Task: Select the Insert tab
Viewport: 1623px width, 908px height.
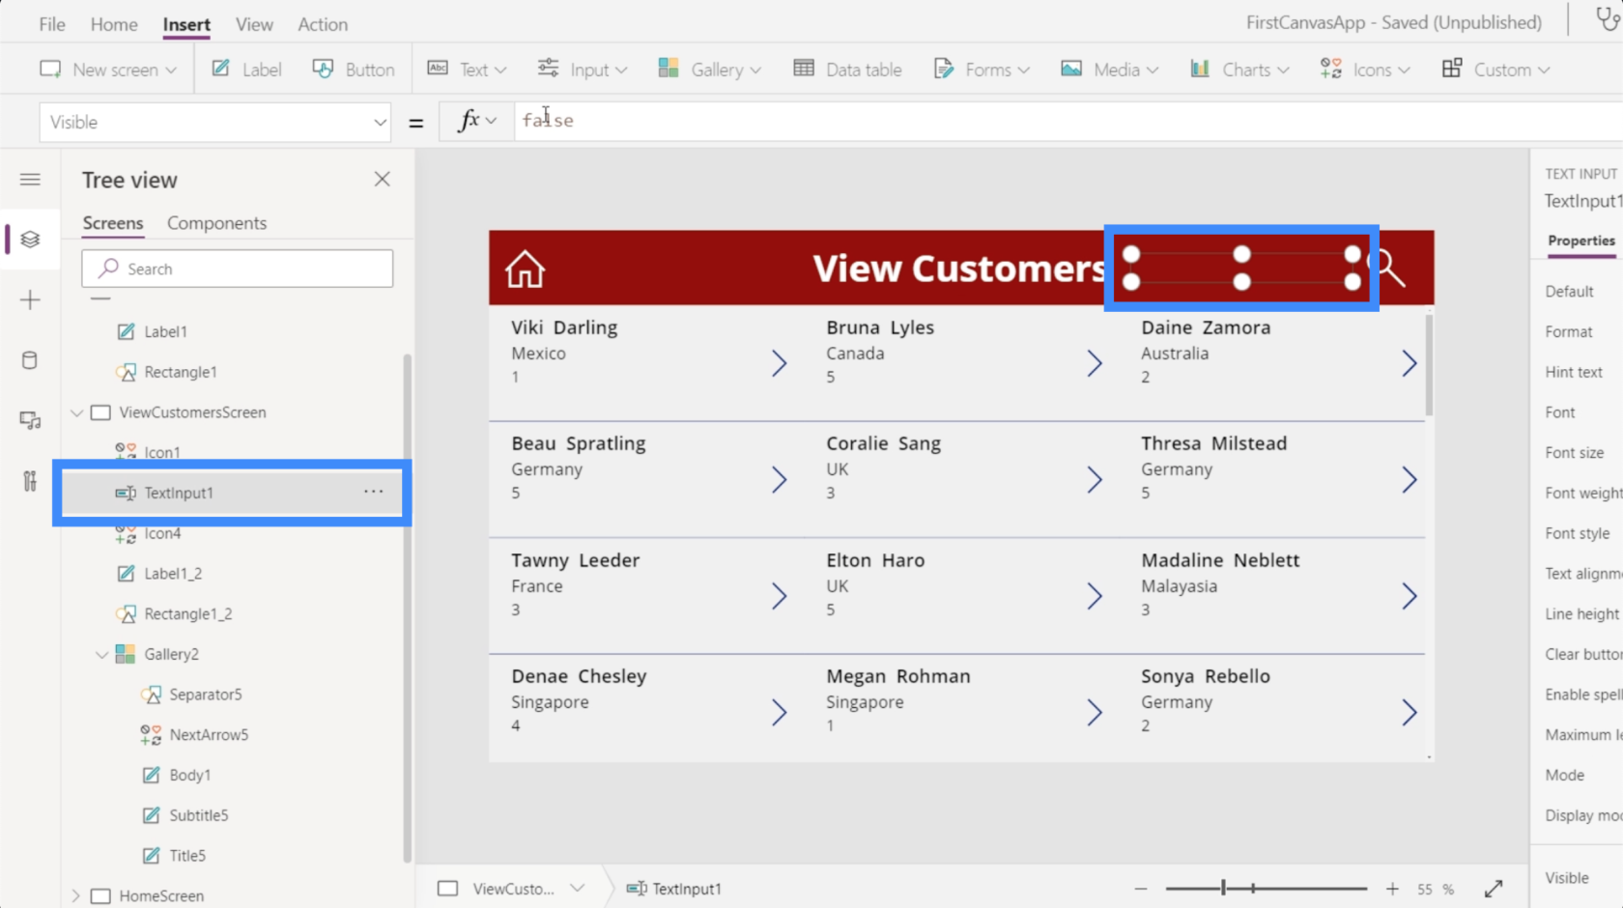Action: point(186,24)
